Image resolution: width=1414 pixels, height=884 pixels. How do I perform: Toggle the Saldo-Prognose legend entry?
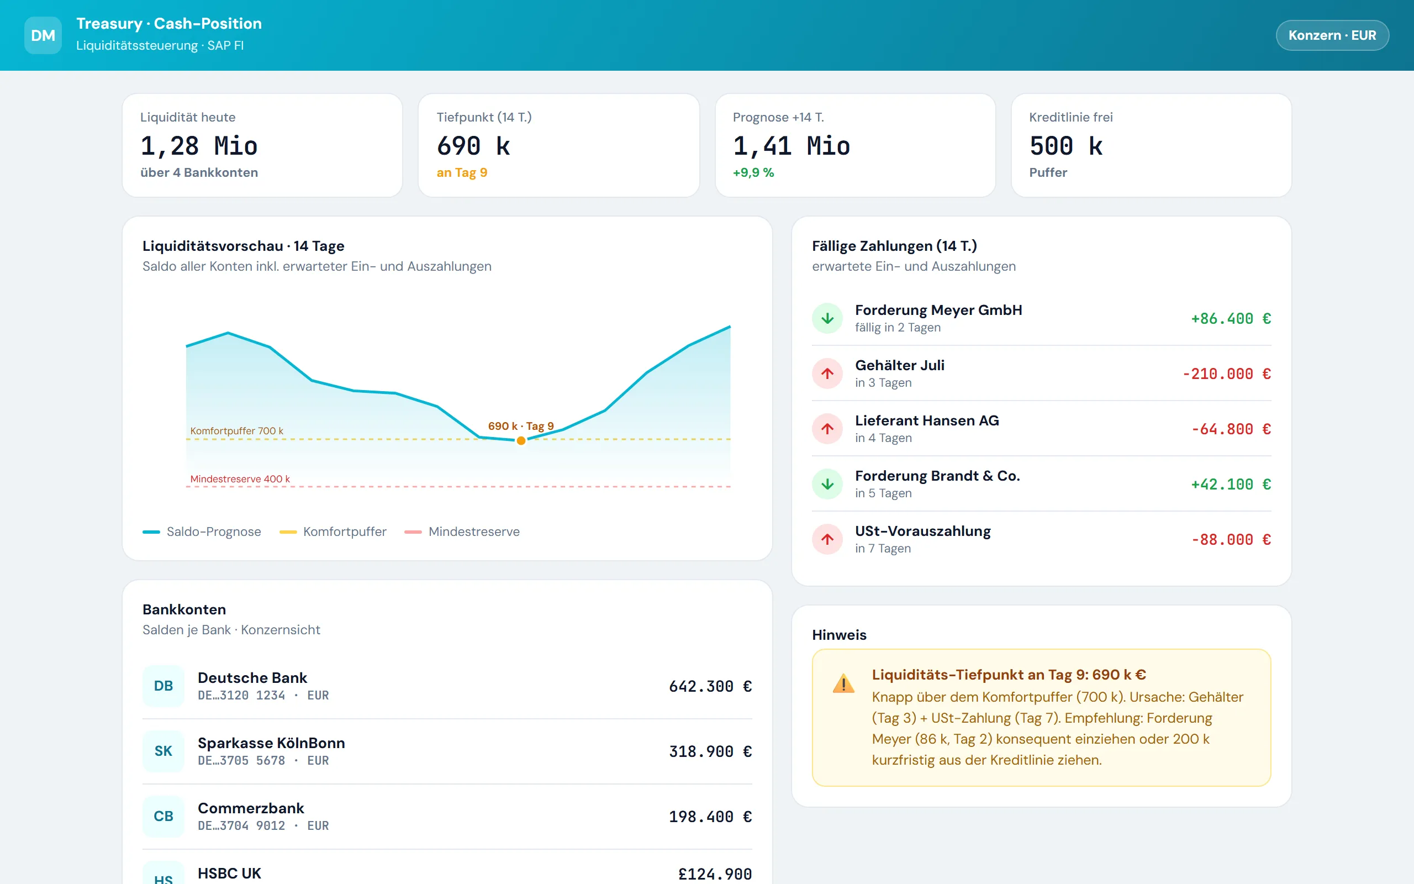(202, 532)
